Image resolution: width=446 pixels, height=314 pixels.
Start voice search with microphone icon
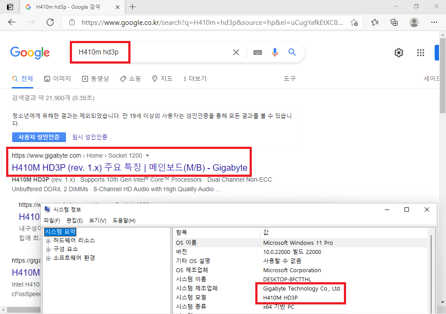pos(275,52)
